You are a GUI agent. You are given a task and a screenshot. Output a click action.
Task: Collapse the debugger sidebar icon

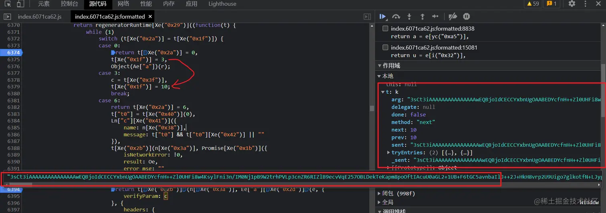point(367,17)
